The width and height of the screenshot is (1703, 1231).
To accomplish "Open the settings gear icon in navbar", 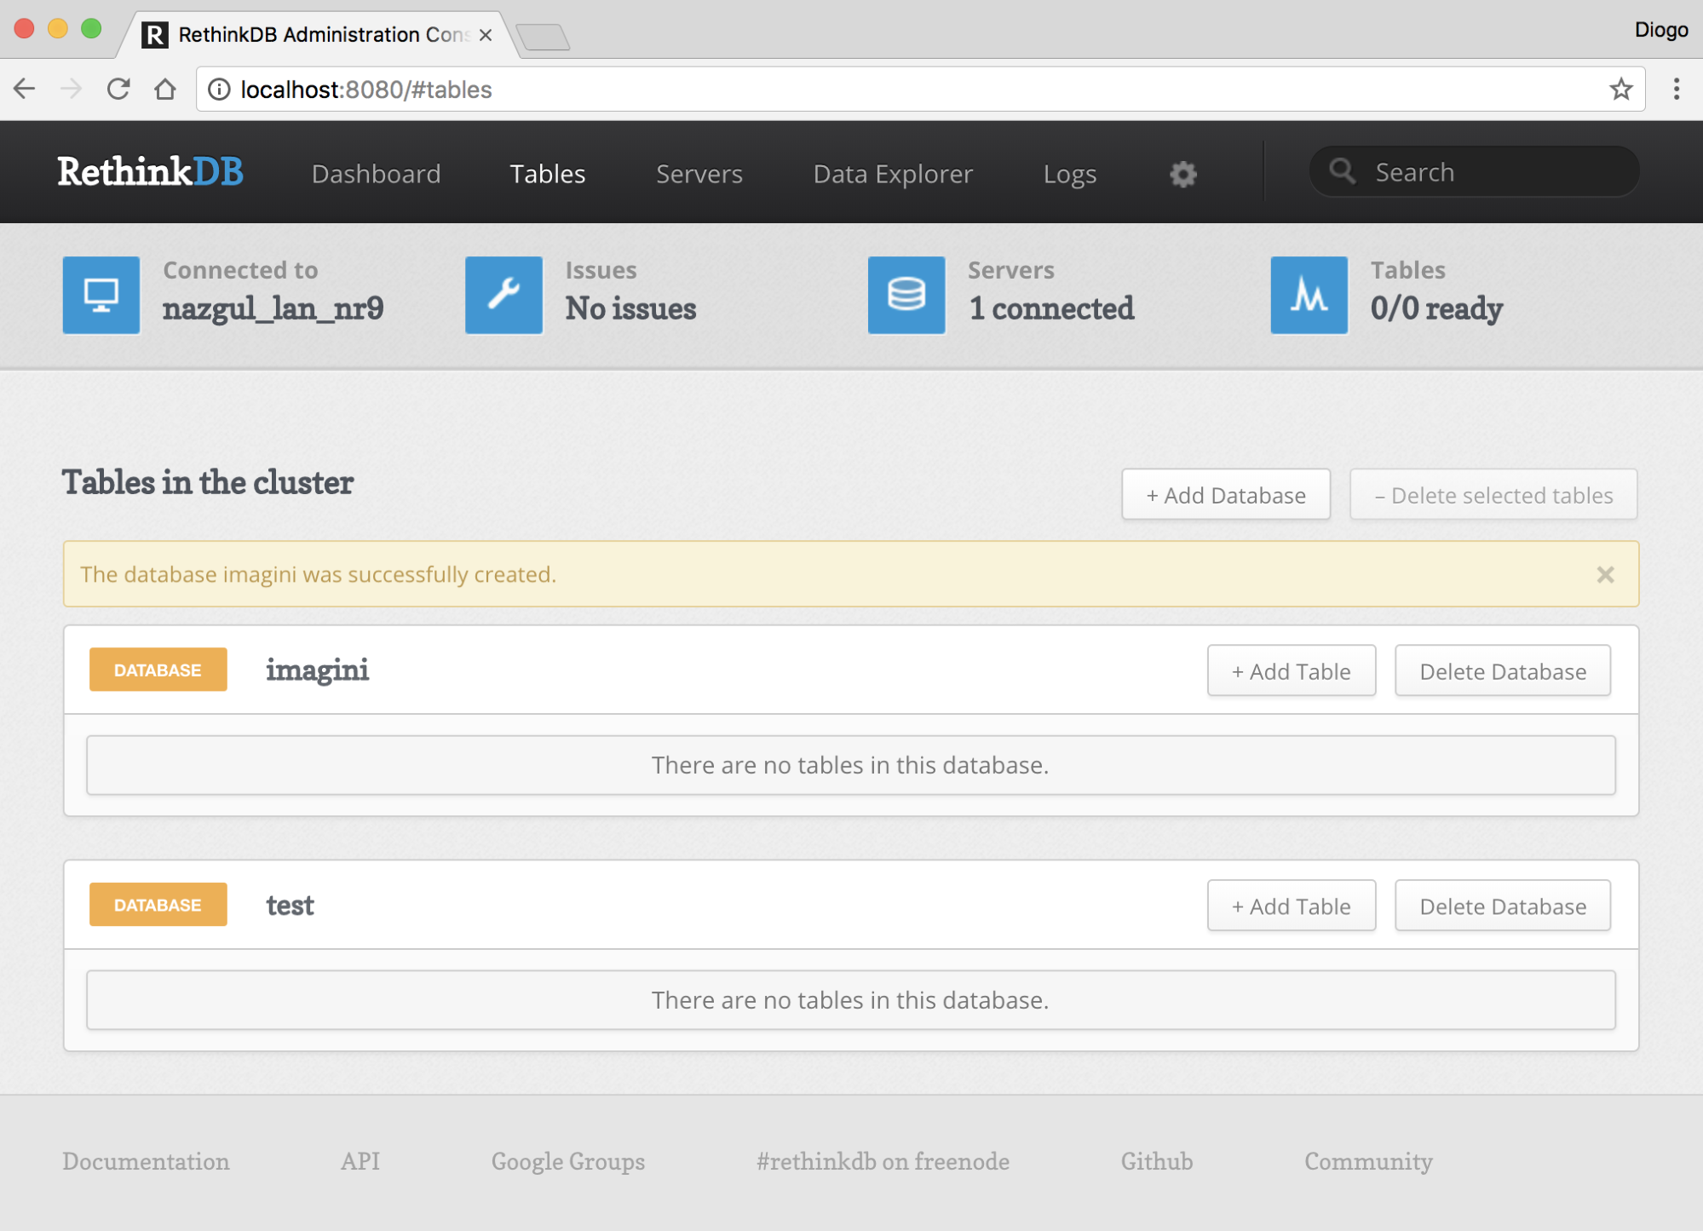I will pos(1182,174).
